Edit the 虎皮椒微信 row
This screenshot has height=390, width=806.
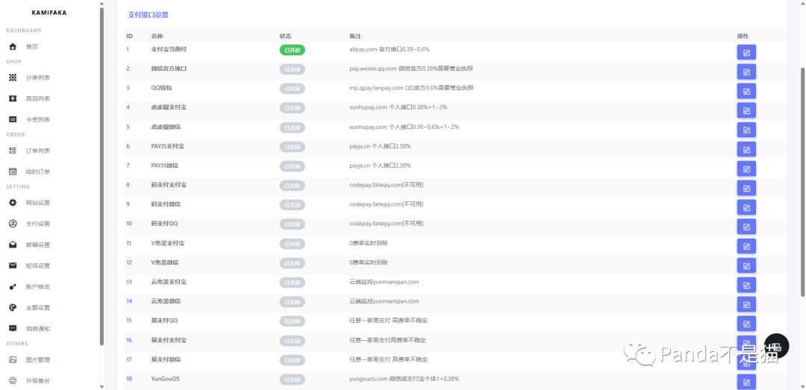coord(746,130)
